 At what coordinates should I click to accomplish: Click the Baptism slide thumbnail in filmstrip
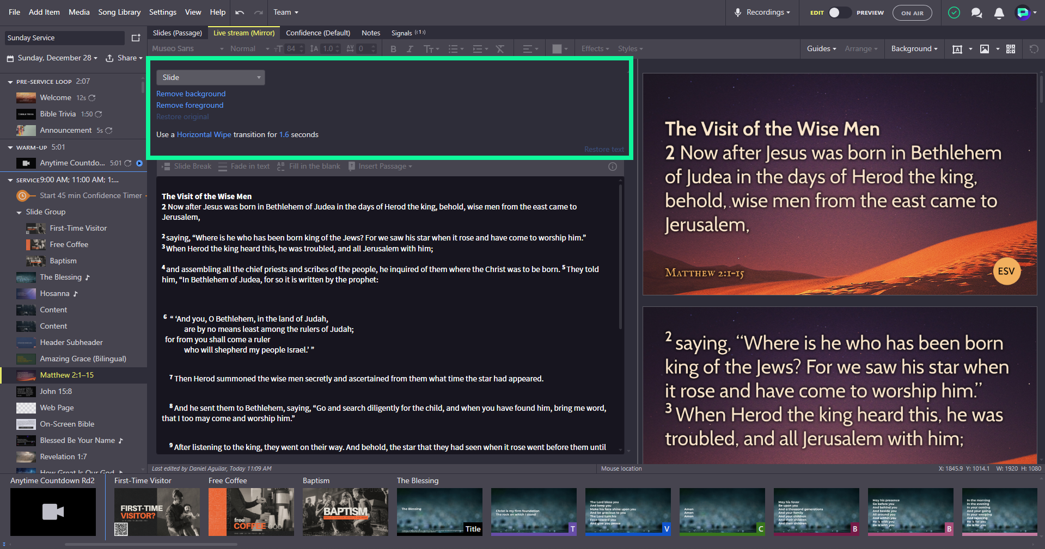345,512
